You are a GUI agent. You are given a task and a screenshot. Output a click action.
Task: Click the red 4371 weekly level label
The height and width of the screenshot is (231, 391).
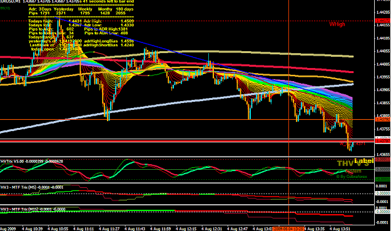(x=353, y=144)
